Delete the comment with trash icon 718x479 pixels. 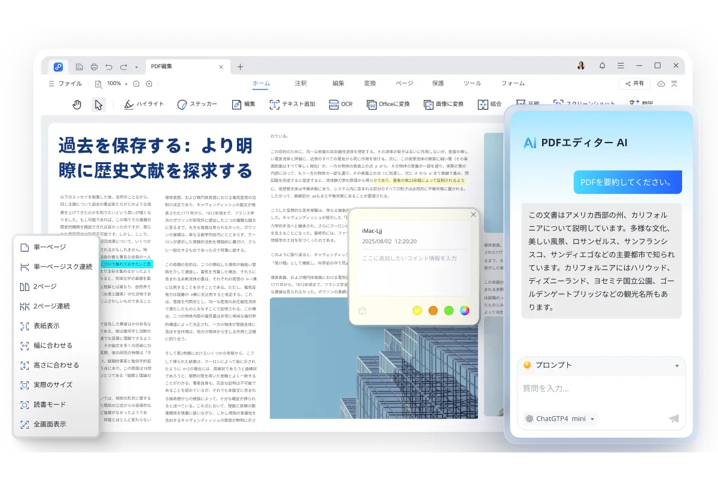tap(362, 310)
